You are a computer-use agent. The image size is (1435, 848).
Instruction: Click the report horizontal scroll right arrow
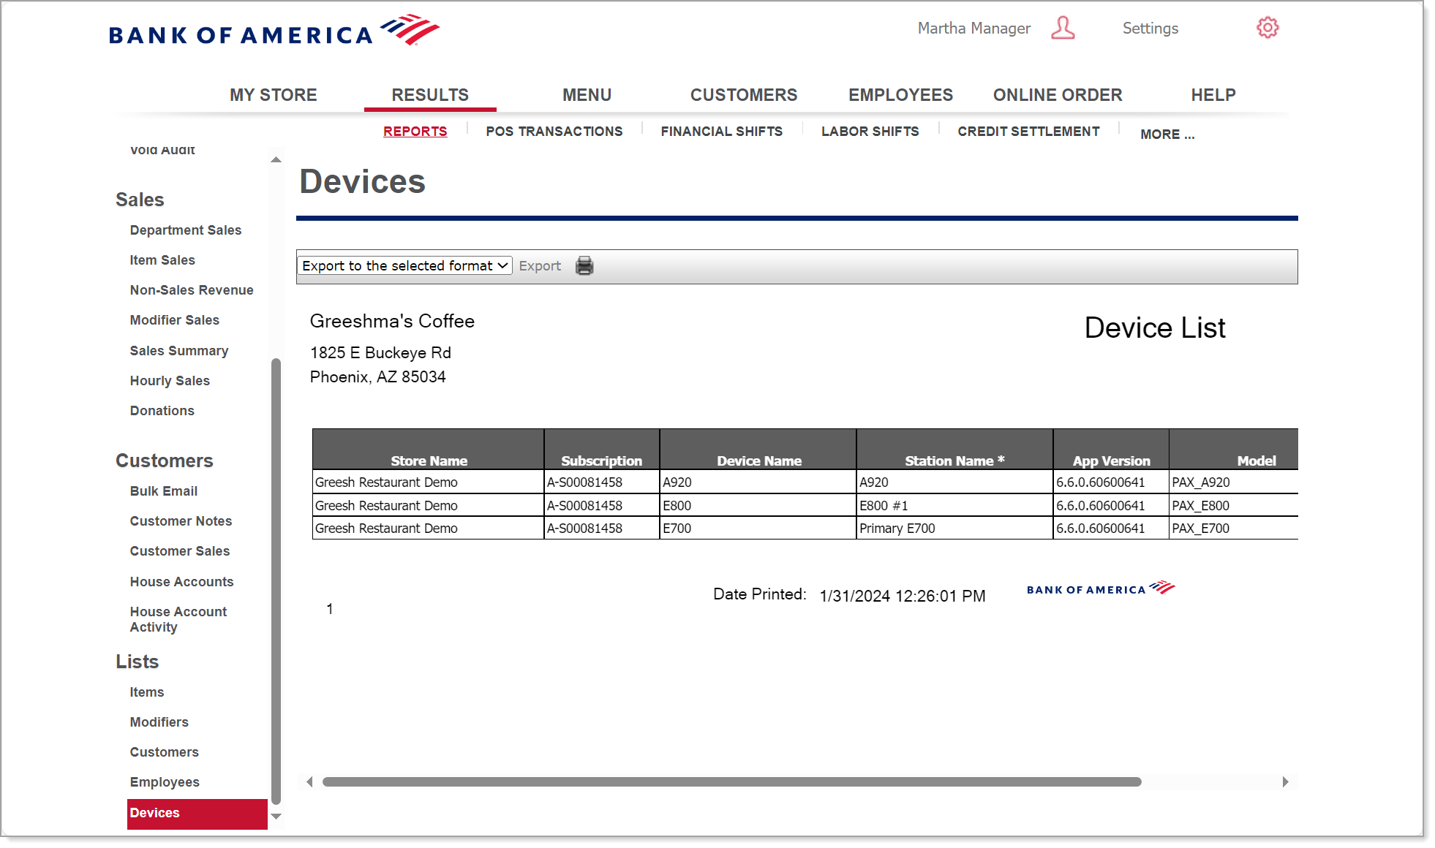click(1285, 781)
